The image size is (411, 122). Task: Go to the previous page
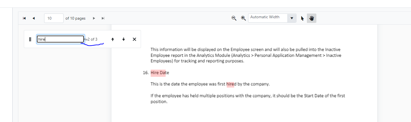[34, 18]
